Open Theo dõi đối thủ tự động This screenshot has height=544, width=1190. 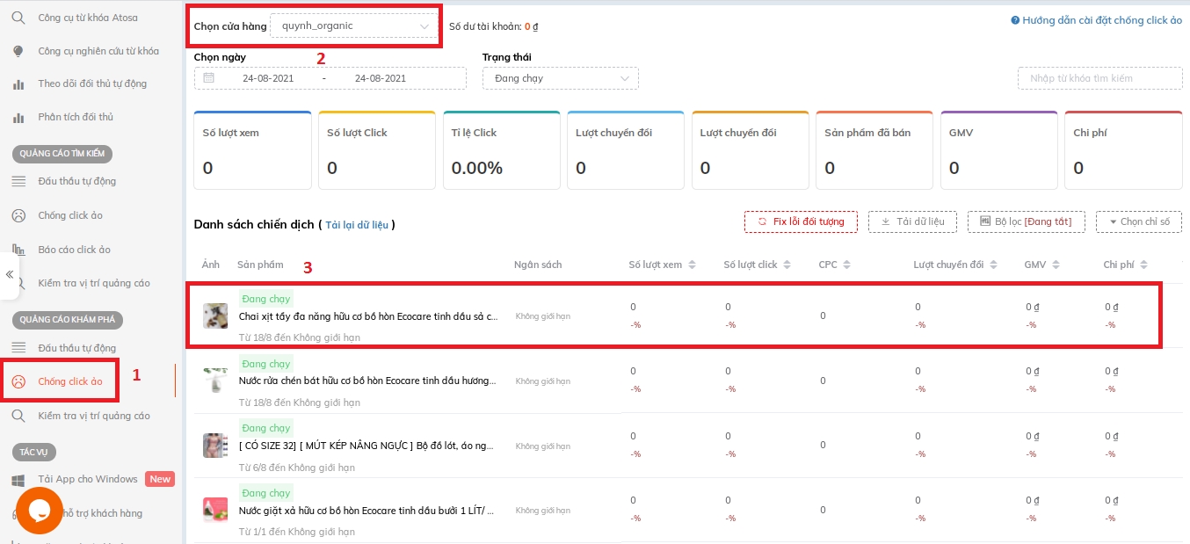coord(92,83)
